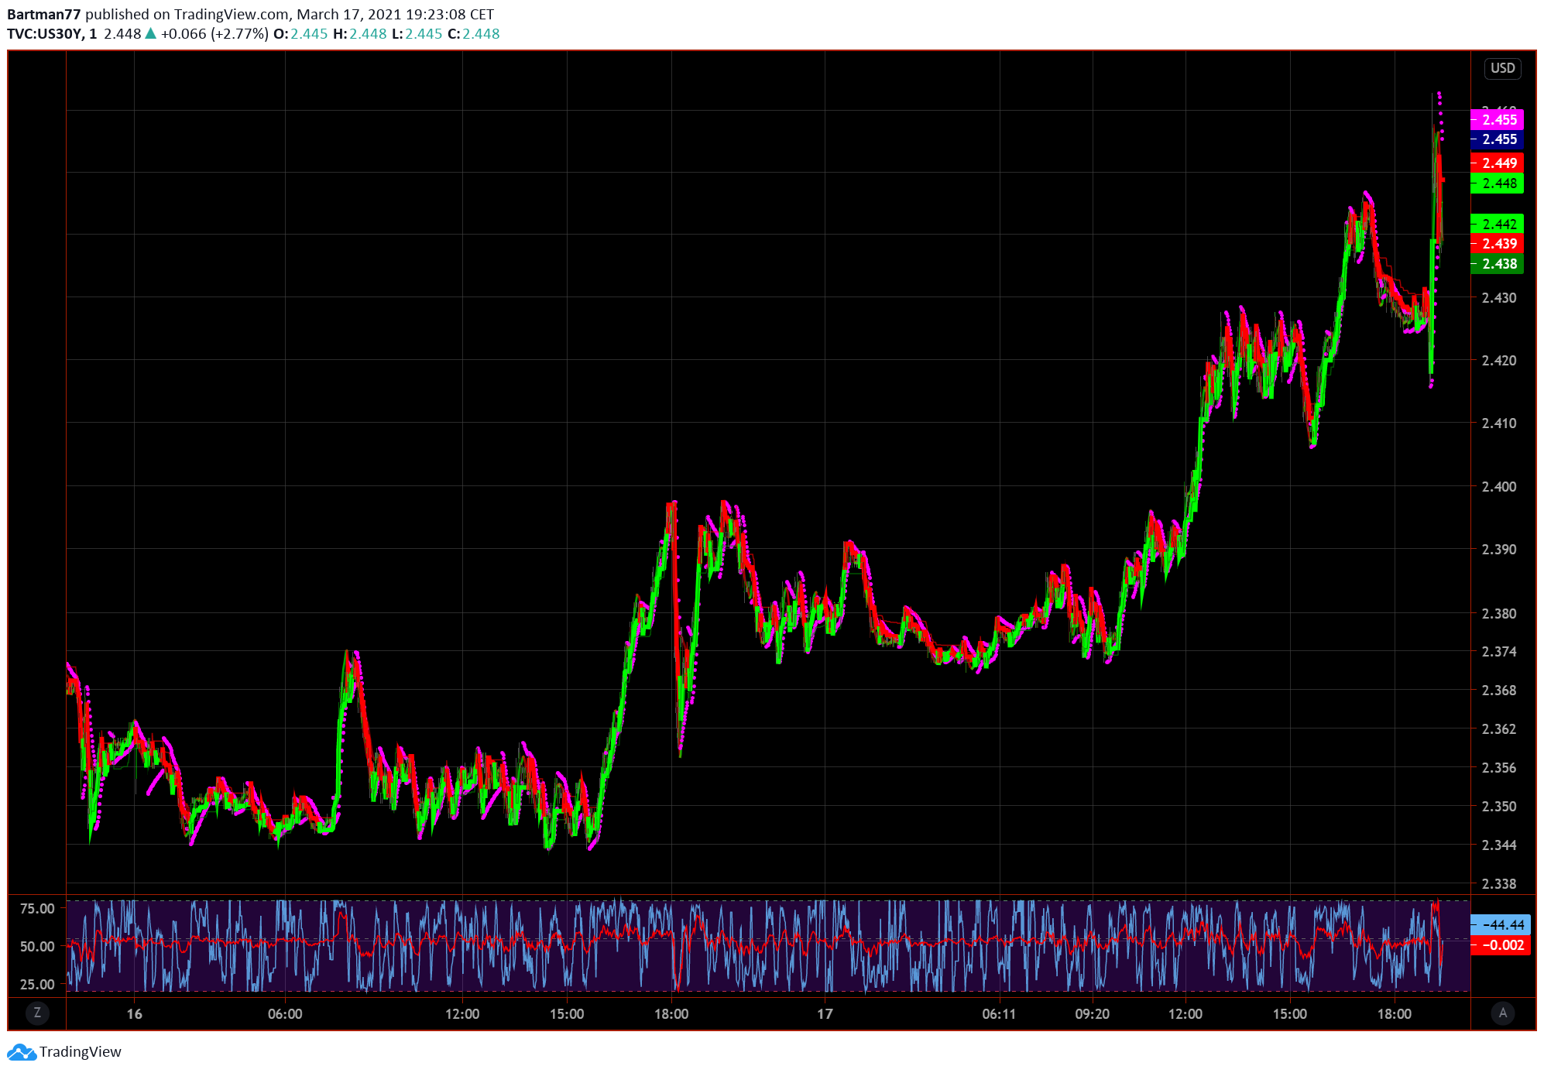Image resolution: width=1544 pixels, height=1073 pixels.
Task: Click the 06:11 time axis label
Action: point(999,1014)
